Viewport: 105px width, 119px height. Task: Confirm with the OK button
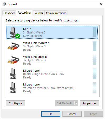tap(51, 114)
